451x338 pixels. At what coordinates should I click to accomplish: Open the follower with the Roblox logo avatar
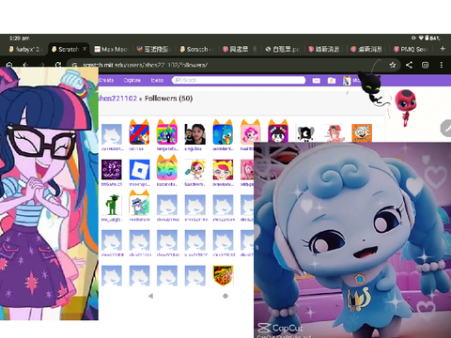(139, 170)
